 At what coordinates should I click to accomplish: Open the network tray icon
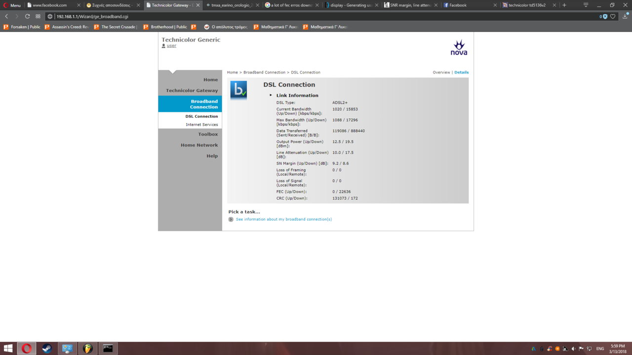coord(589,349)
